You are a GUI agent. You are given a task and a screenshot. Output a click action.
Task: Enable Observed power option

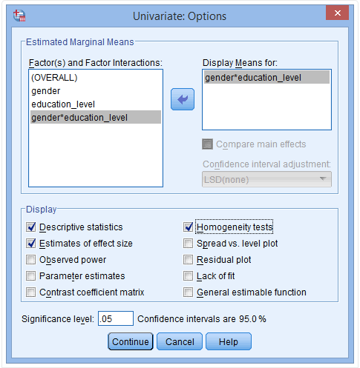[31, 260]
